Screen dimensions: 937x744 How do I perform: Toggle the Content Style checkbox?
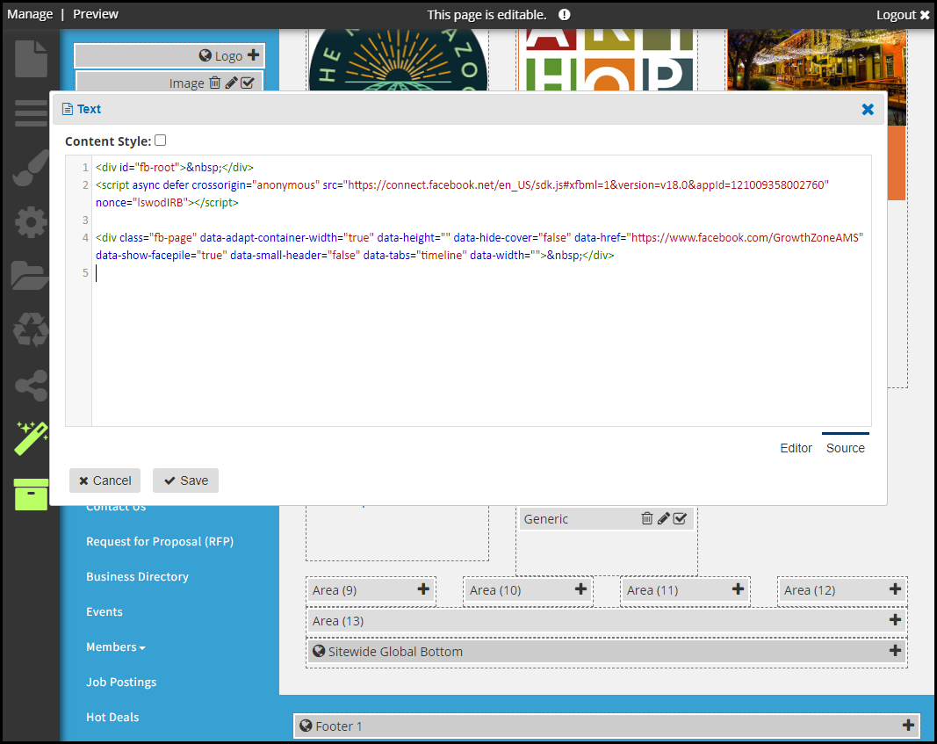(160, 141)
